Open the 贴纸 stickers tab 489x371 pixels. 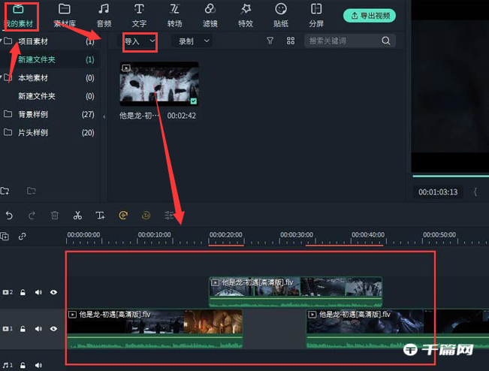coord(281,16)
